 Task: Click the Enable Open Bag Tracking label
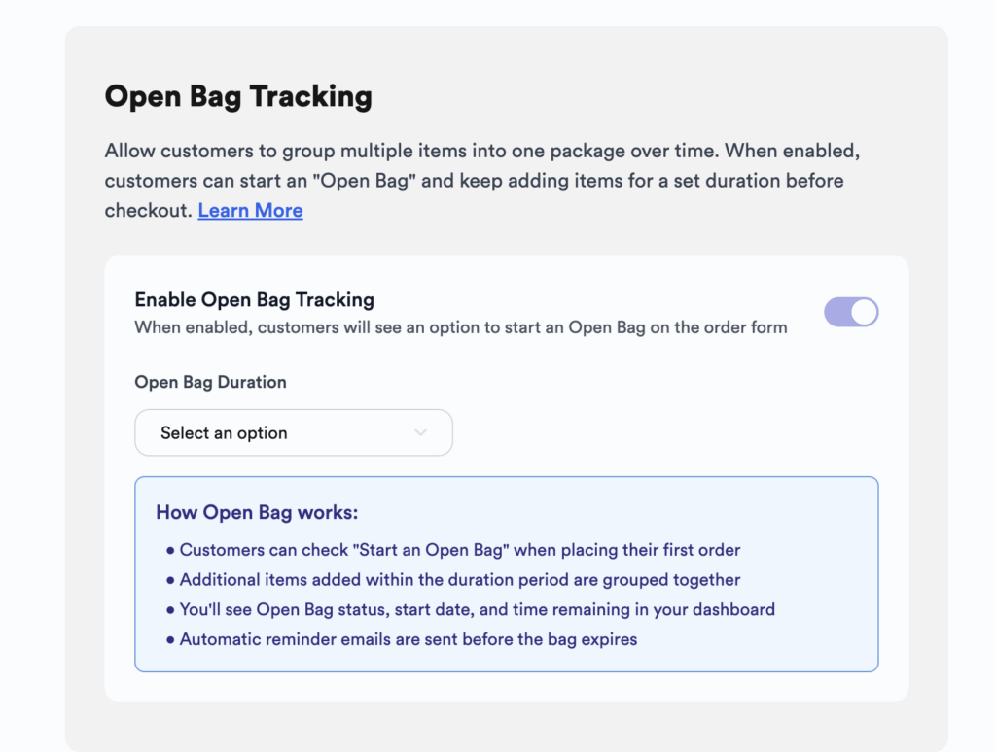(x=254, y=299)
